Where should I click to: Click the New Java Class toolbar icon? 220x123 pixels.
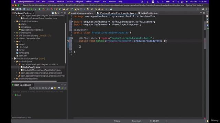coord(60,9)
